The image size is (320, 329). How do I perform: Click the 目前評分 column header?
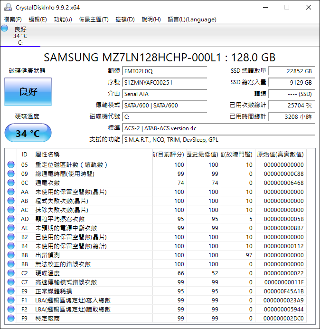point(169,155)
